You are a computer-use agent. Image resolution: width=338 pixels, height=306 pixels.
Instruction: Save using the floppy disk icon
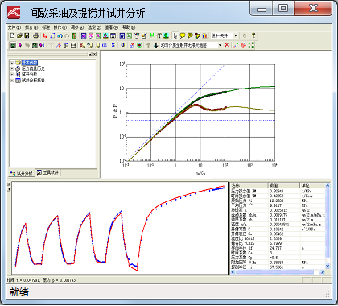click(x=27, y=35)
